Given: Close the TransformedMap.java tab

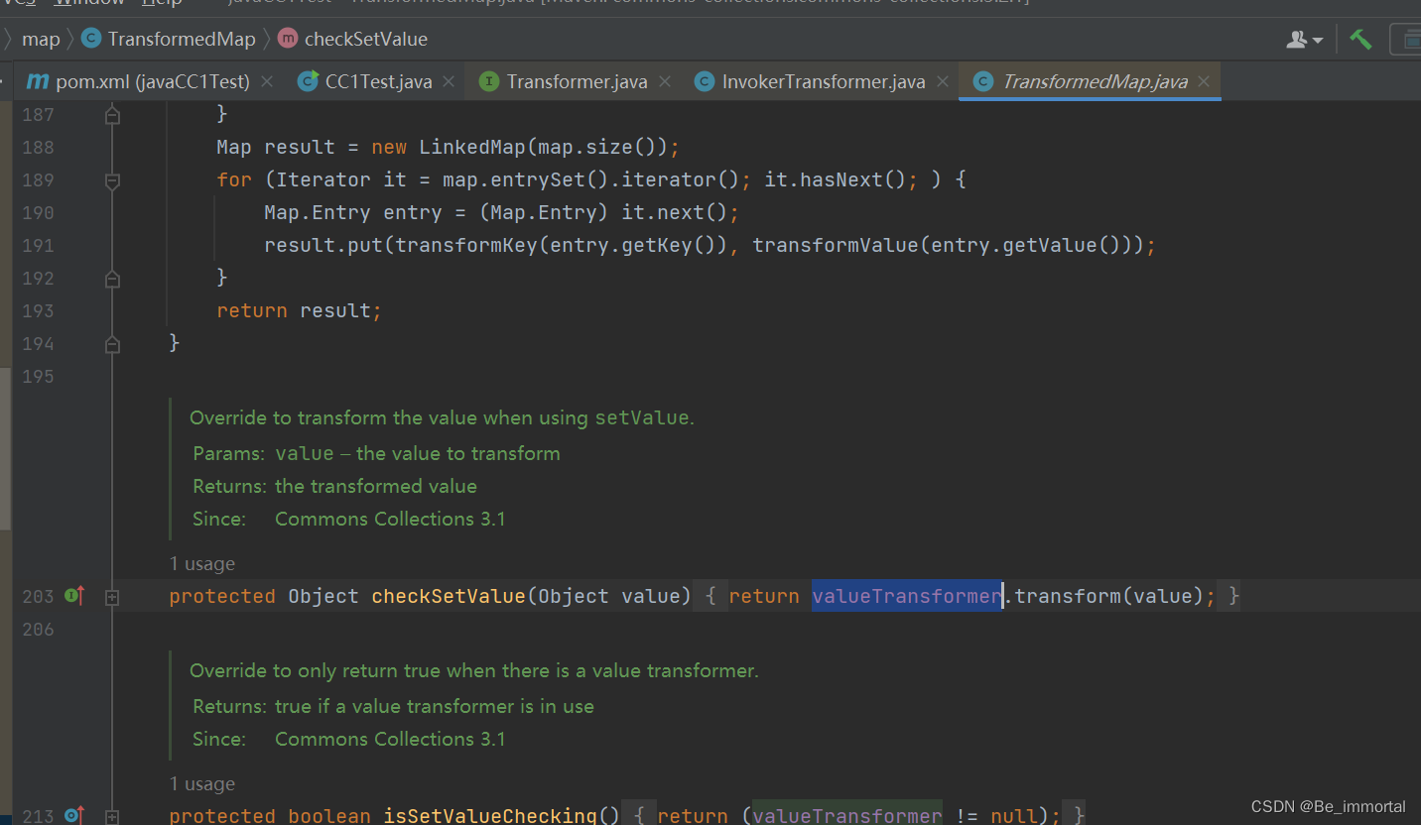Looking at the screenshot, I should (x=1204, y=81).
